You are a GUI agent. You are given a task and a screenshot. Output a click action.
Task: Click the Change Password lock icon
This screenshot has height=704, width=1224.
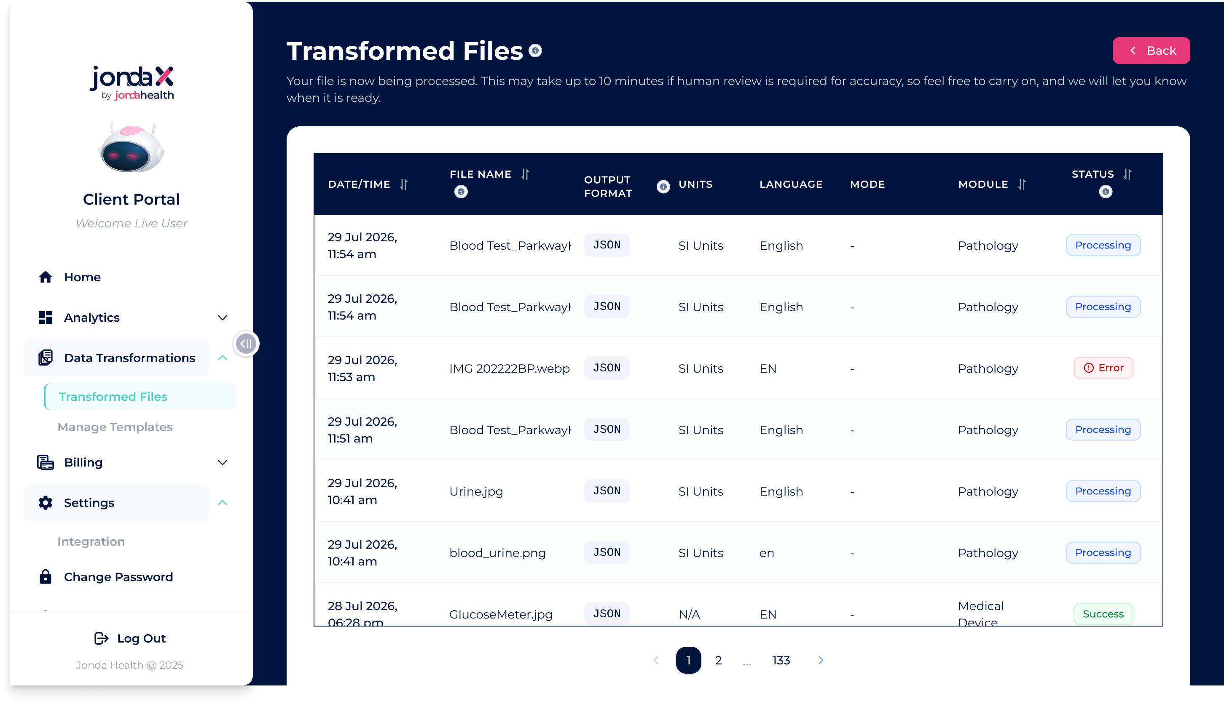[x=46, y=576]
